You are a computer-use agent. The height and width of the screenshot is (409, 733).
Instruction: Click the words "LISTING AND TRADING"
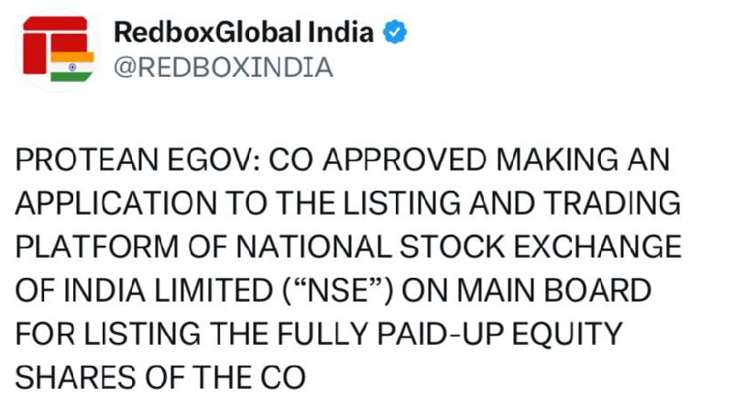512,203
